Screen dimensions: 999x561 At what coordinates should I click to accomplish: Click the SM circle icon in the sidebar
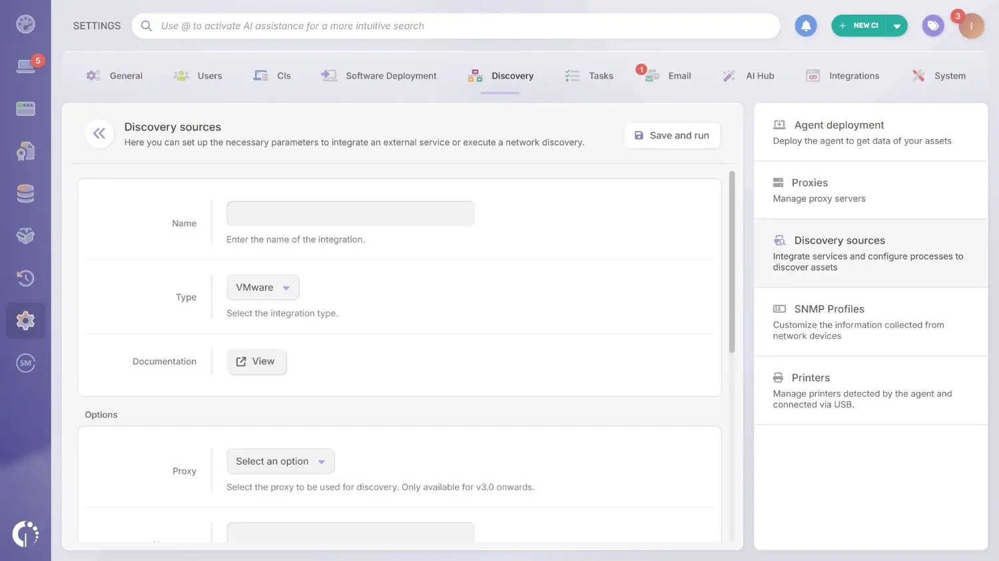point(25,363)
